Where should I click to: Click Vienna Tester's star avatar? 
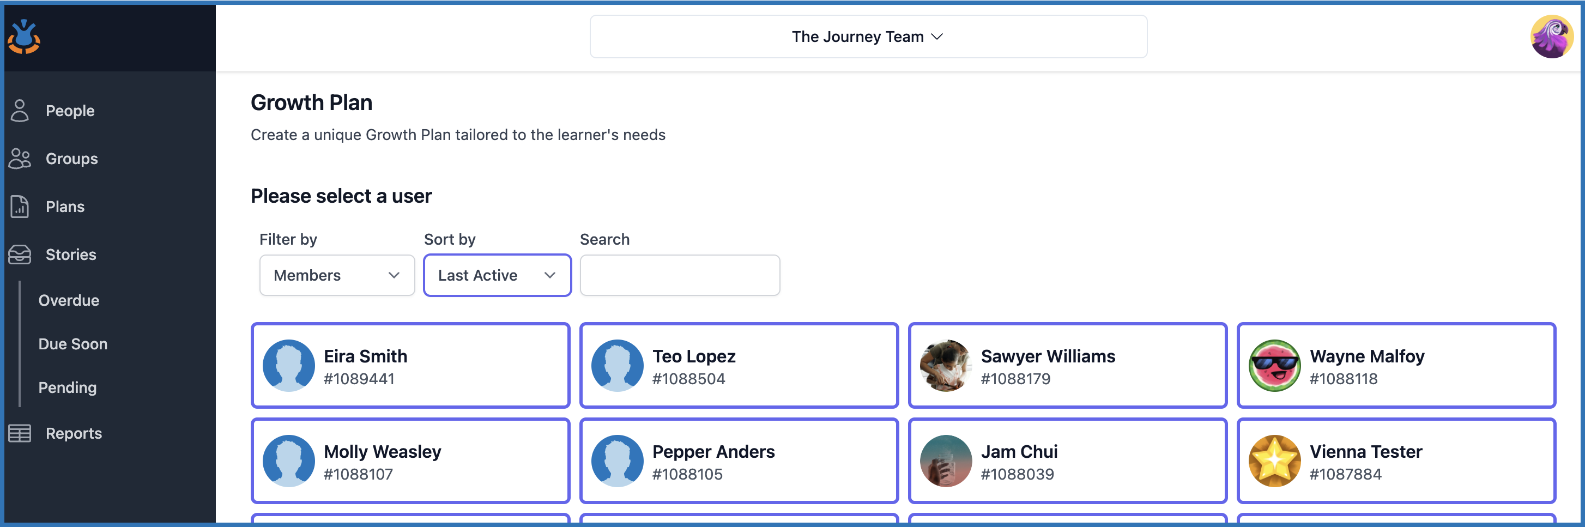pyautogui.click(x=1274, y=461)
